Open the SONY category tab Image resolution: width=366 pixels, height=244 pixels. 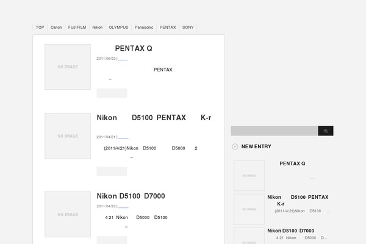click(188, 27)
